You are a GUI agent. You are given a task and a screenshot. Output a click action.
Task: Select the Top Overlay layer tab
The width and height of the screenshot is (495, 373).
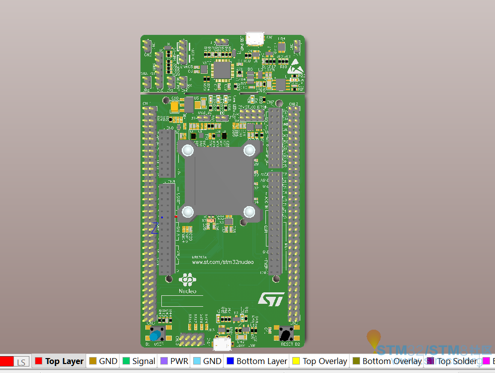click(320, 361)
